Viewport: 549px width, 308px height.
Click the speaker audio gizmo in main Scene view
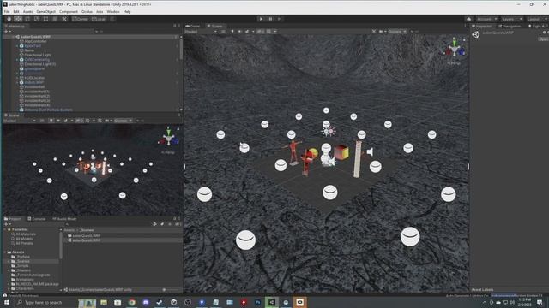(x=370, y=152)
